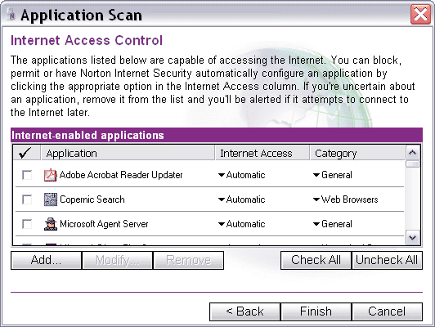The image size is (435, 327).
Task: Click the Add... button
Action: click(x=46, y=260)
